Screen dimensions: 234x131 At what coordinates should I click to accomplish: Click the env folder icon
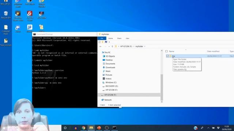pyautogui.click(x=170, y=56)
